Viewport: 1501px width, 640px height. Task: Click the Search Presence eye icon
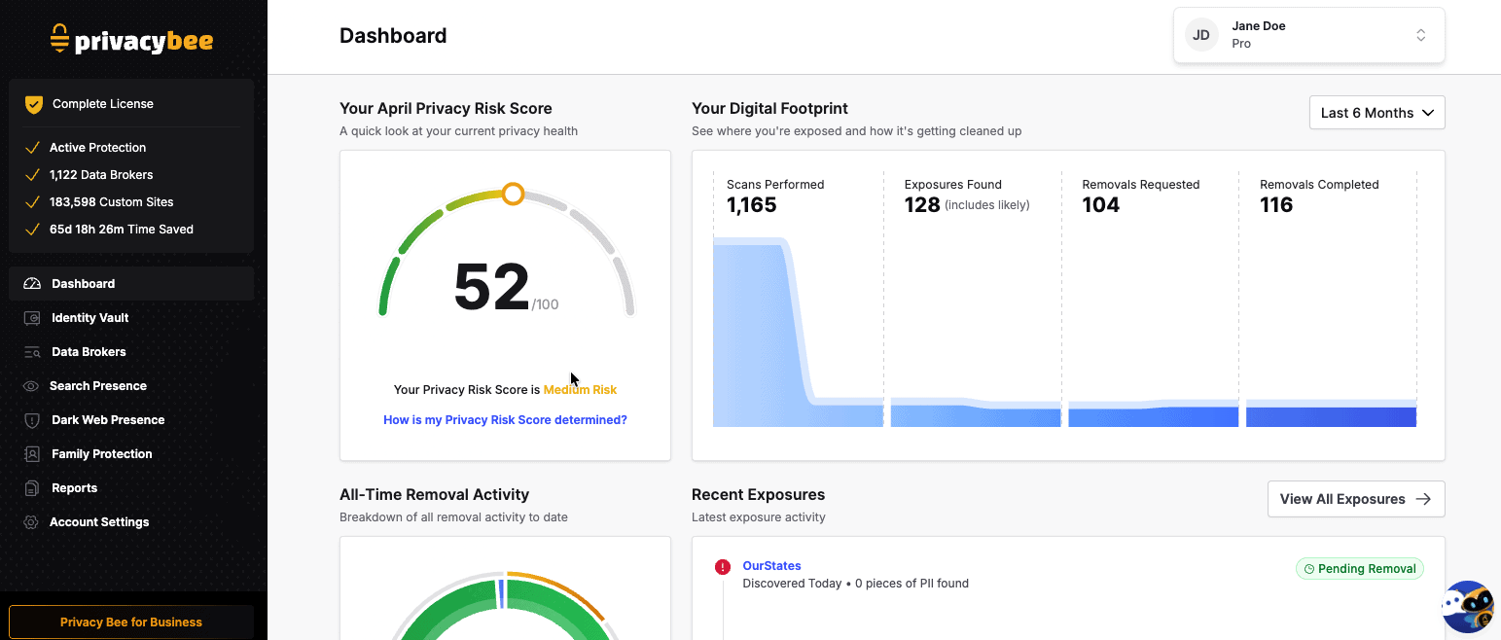tap(32, 386)
